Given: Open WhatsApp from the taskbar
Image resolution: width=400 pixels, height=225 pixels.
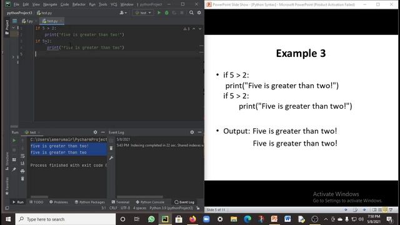Looking at the screenshot, I should [151, 219].
